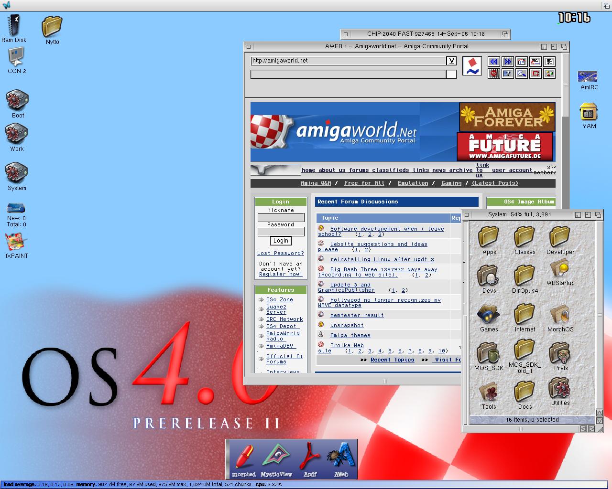This screenshot has width=612, height=489.
Task: Open the classifieds navigation link
Action: coord(391,170)
